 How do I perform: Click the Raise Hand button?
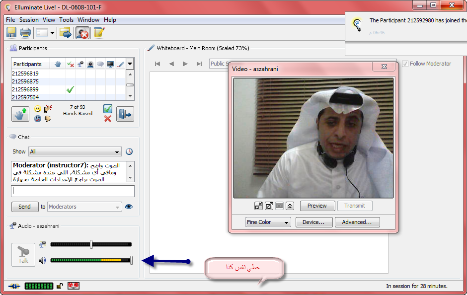[20, 114]
